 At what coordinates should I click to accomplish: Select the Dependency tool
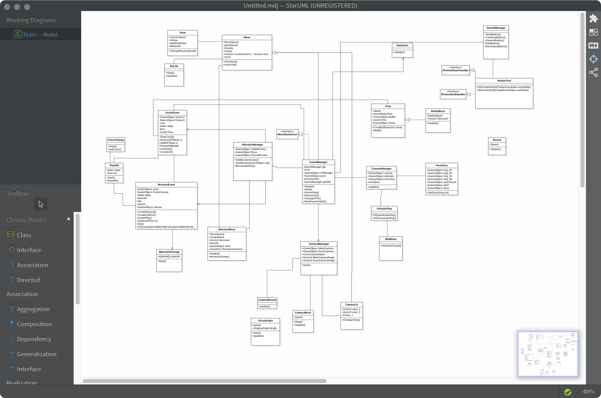(34, 339)
